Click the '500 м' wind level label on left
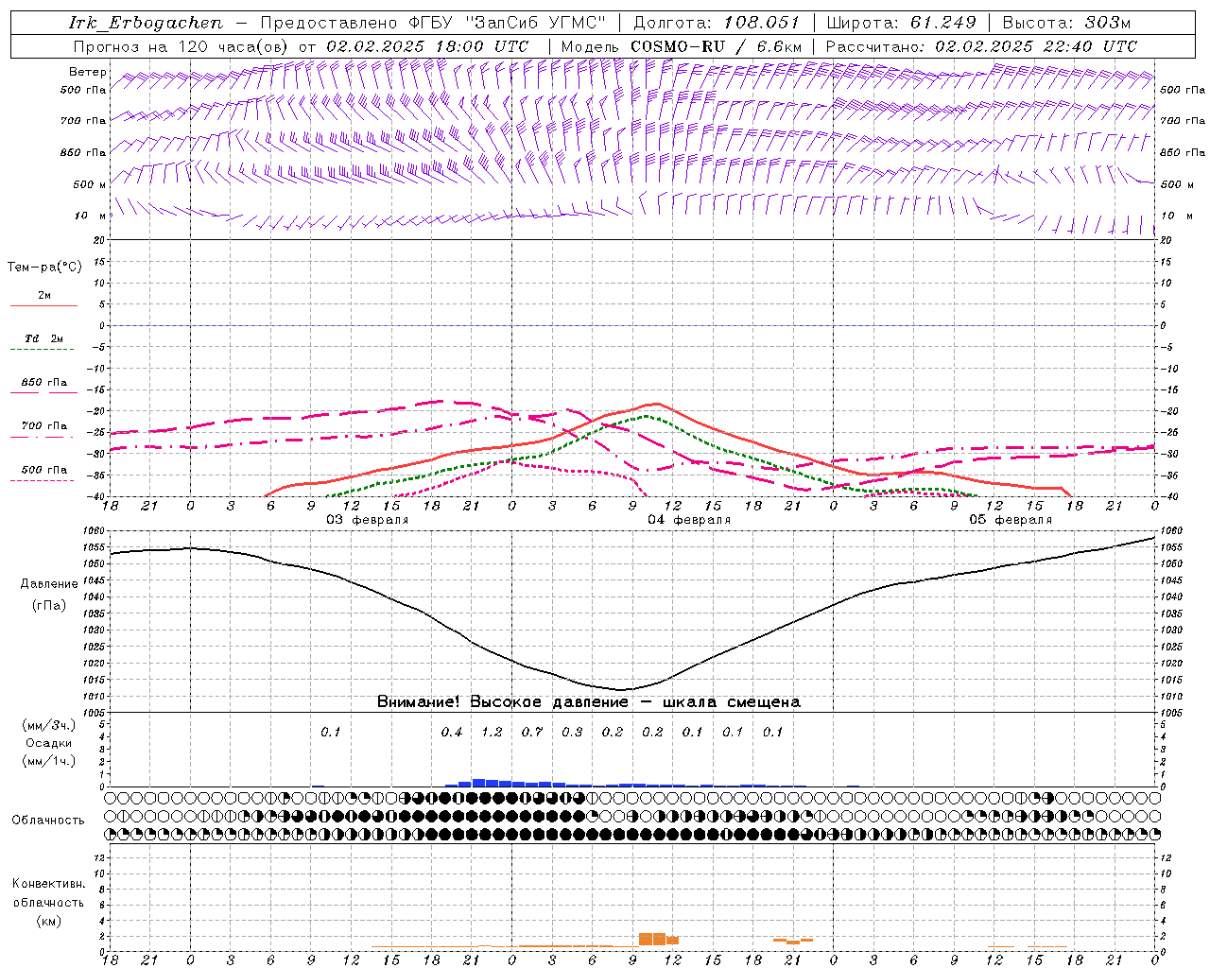Screen dimensions: 1210x968 tap(90, 184)
